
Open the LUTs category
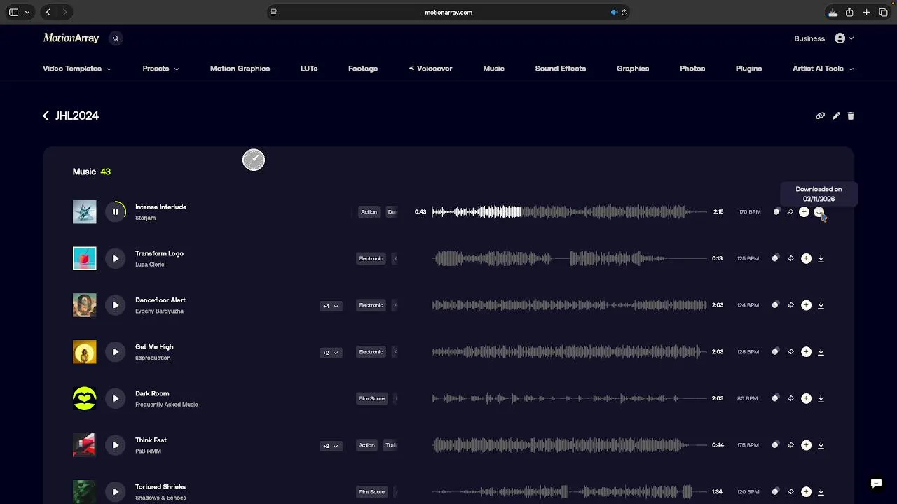(x=309, y=69)
